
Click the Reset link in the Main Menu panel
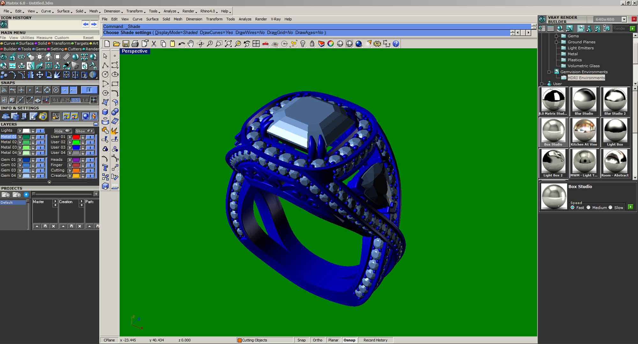[x=88, y=38]
